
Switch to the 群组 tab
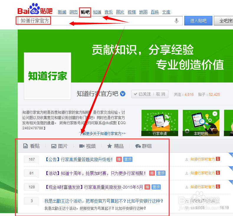[143, 146]
